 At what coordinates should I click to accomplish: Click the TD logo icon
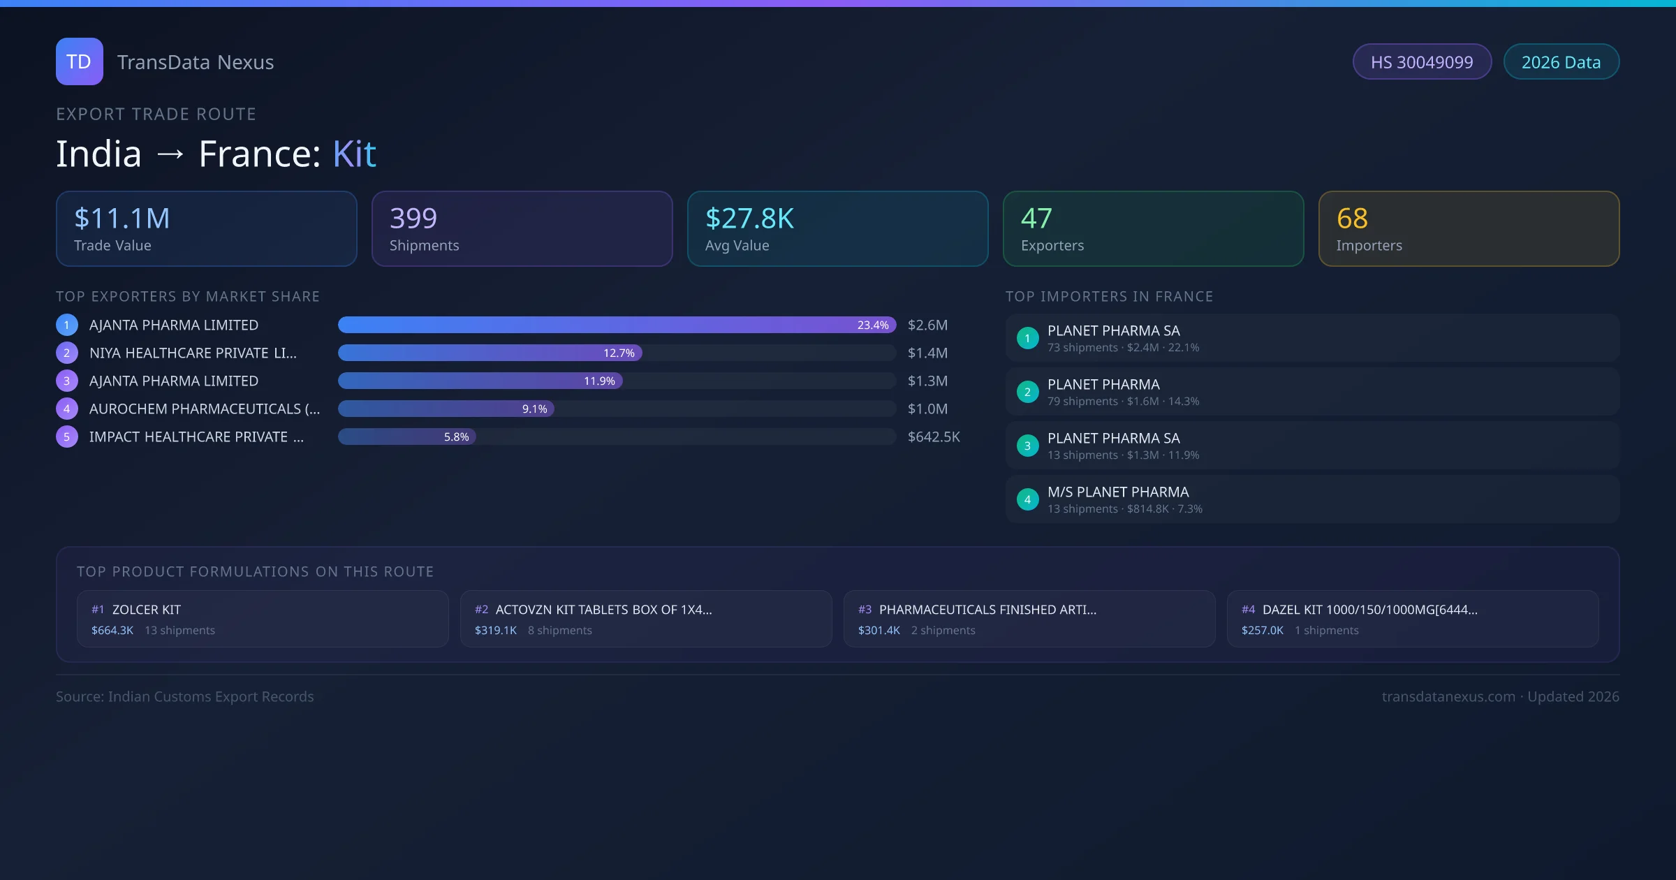79,61
